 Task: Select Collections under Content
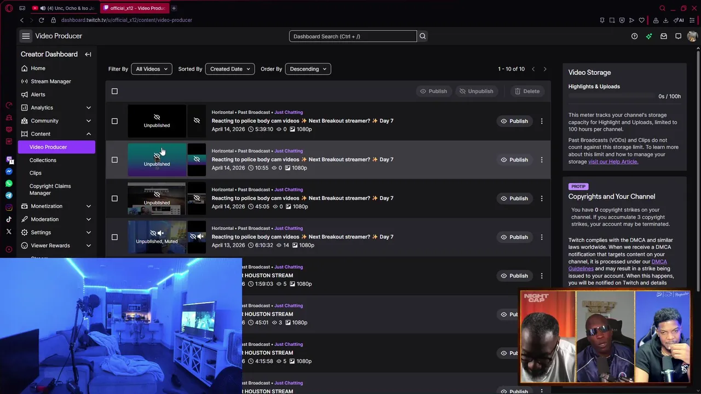43,160
